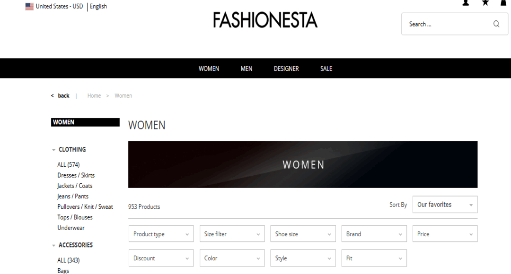Open the Product type filter

161,233
